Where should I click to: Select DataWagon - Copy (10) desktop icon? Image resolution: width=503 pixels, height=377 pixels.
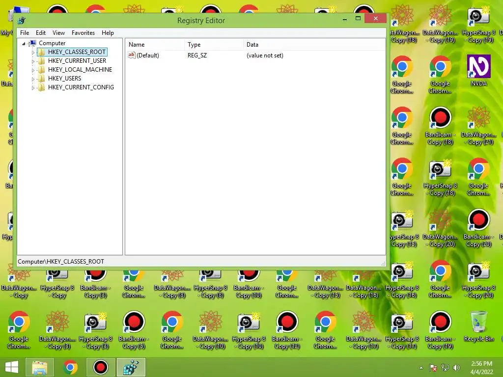210,330
